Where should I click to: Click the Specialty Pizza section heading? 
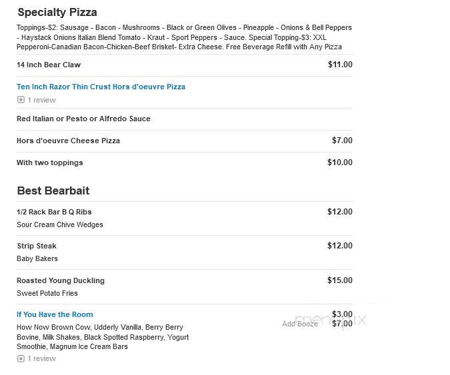(57, 13)
